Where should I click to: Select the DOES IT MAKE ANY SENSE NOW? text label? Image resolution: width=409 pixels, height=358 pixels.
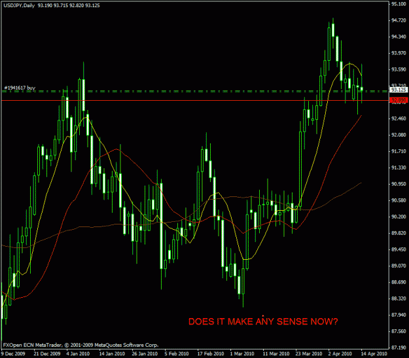(x=263, y=321)
